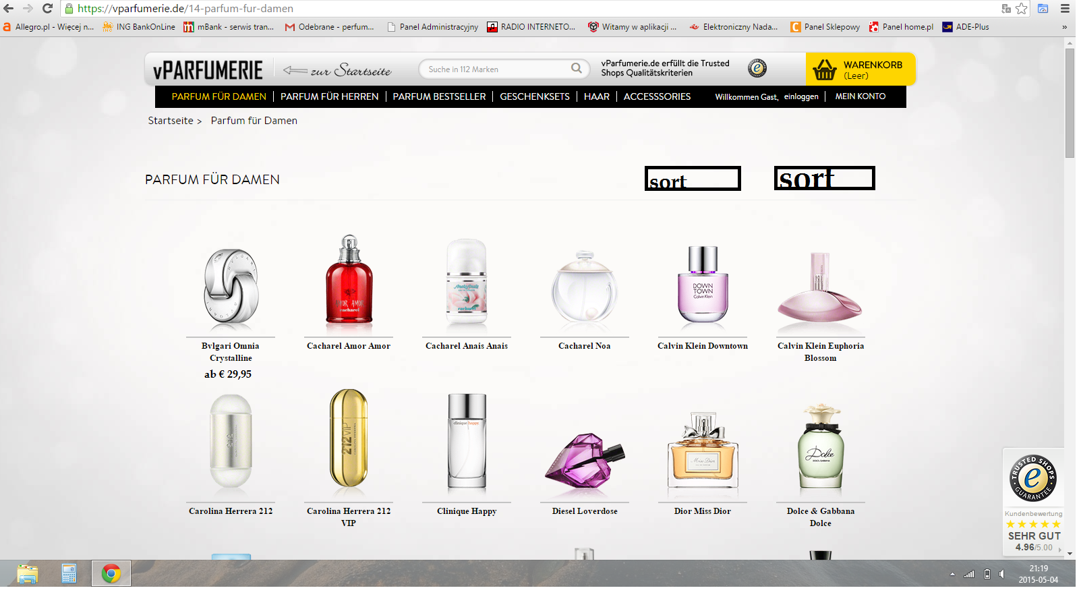Click the Carolina Herrera 212 product name
Viewport: 1079px width, 607px height.
[231, 511]
